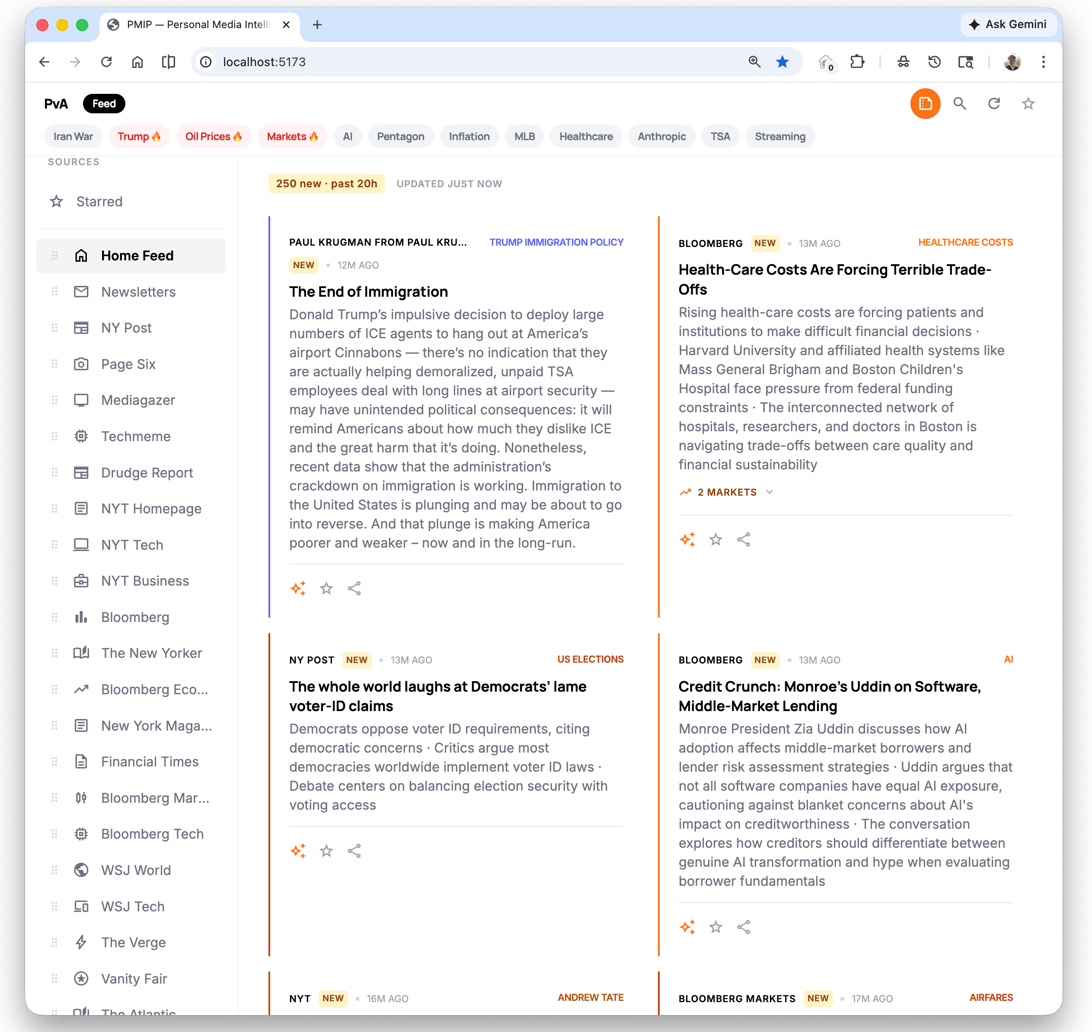The image size is (1092, 1032).
Task: Click the refresh feed icon in header
Action: pyautogui.click(x=993, y=103)
